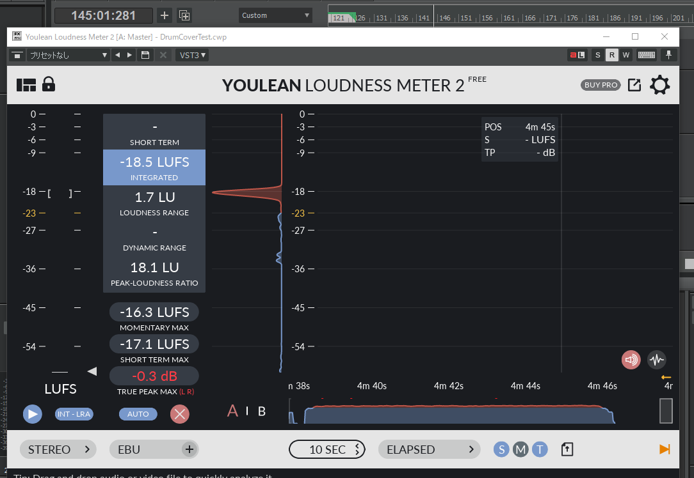Click the TRUE PEAK MAX -0.3 dB value
Viewport: 694px width, 478px height.
pos(154,376)
